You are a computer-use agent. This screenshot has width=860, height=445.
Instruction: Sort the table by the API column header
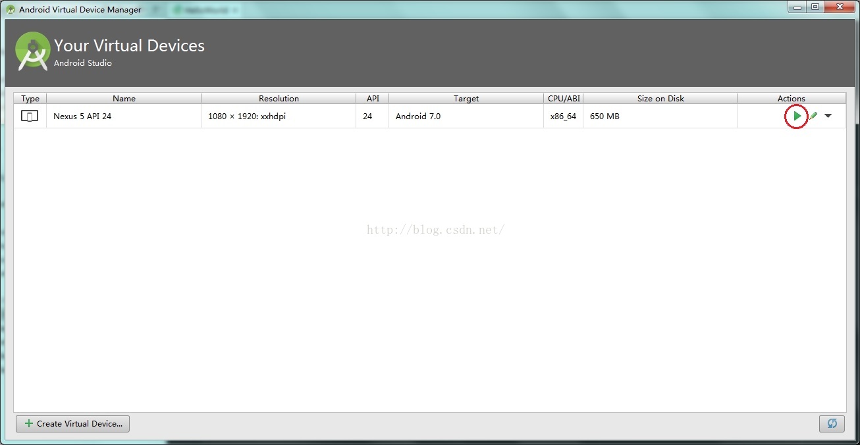tap(373, 98)
